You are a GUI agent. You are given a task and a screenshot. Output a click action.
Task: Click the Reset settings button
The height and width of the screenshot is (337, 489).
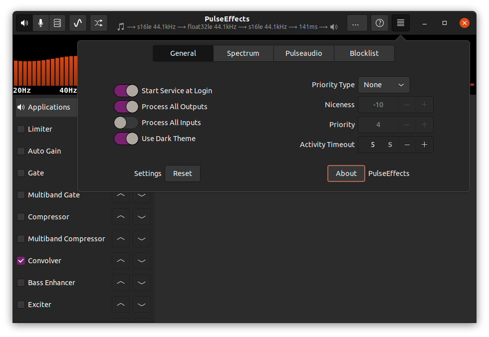pyautogui.click(x=183, y=173)
